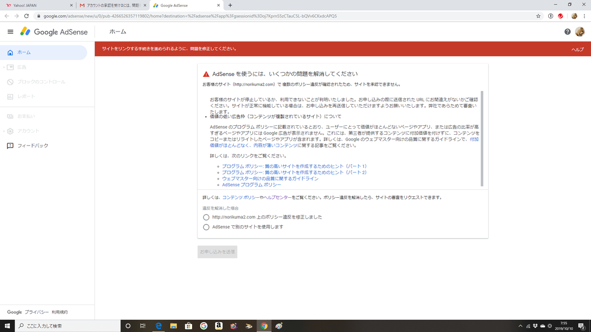Switch to the Gmail アカウントの承認 tab
The image size is (591, 332).
tap(113, 5)
